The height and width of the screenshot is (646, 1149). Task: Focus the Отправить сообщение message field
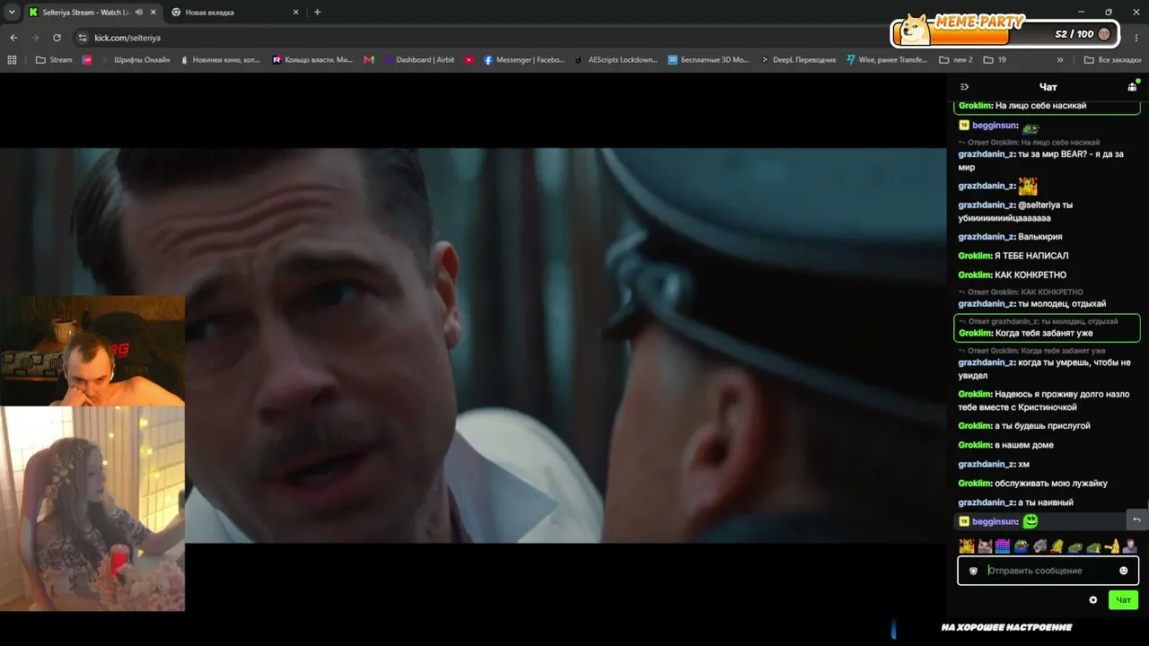[x=1048, y=571]
